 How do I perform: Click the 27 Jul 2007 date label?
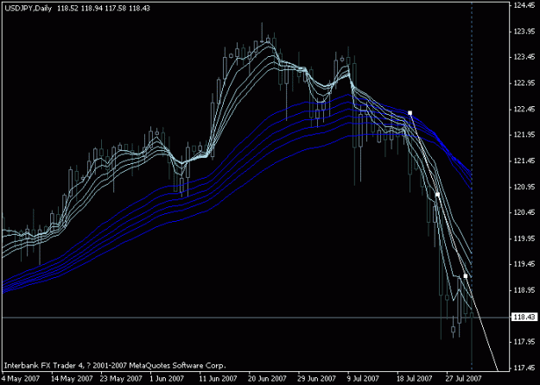pyautogui.click(x=464, y=379)
